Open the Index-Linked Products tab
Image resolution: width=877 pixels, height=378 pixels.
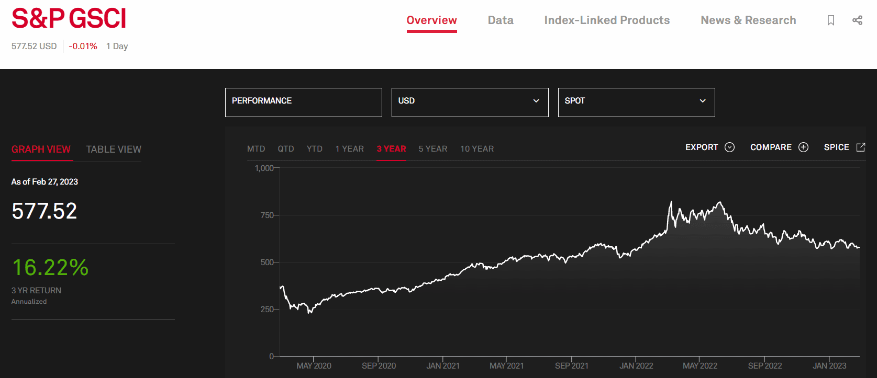607,20
